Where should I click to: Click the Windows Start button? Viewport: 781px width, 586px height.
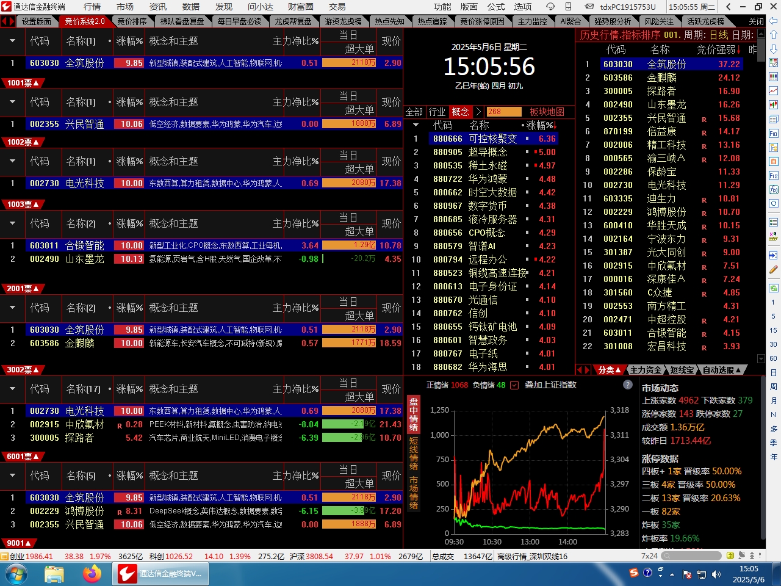[16, 574]
